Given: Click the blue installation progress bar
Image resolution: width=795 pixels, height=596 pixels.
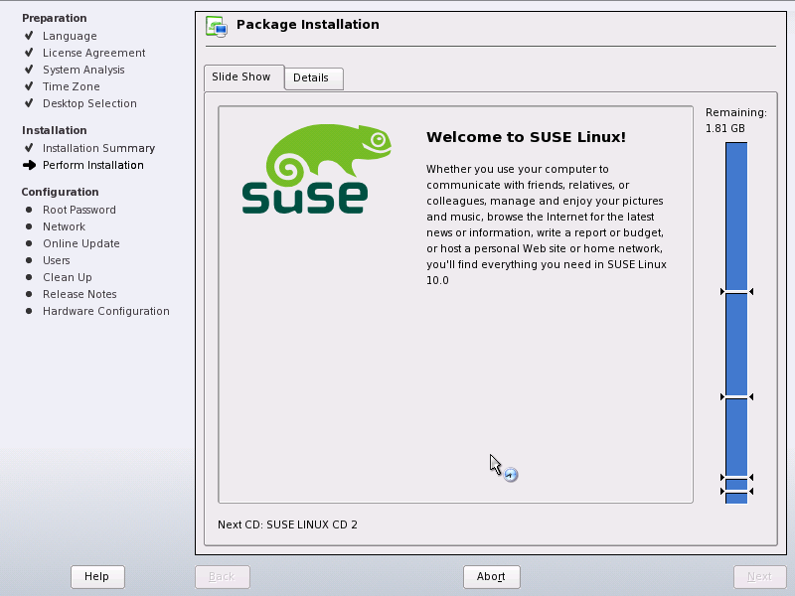Looking at the screenshot, I should pyautogui.click(x=736, y=323).
